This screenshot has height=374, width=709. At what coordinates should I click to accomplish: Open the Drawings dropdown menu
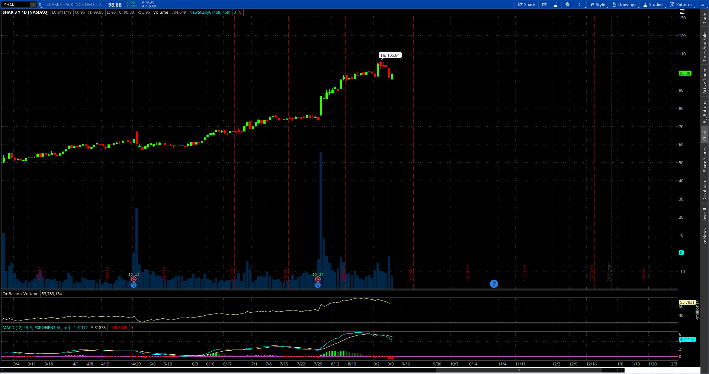(x=624, y=4)
